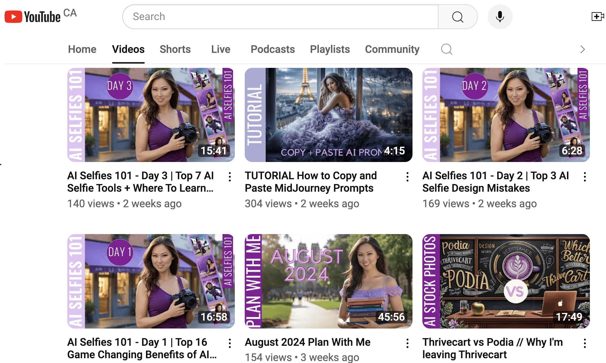Open title link AI Selfies 101 - Day 3
The image size is (606, 363).
pyautogui.click(x=141, y=182)
